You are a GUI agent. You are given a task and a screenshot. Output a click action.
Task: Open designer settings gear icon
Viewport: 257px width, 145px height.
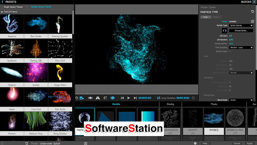point(195,143)
